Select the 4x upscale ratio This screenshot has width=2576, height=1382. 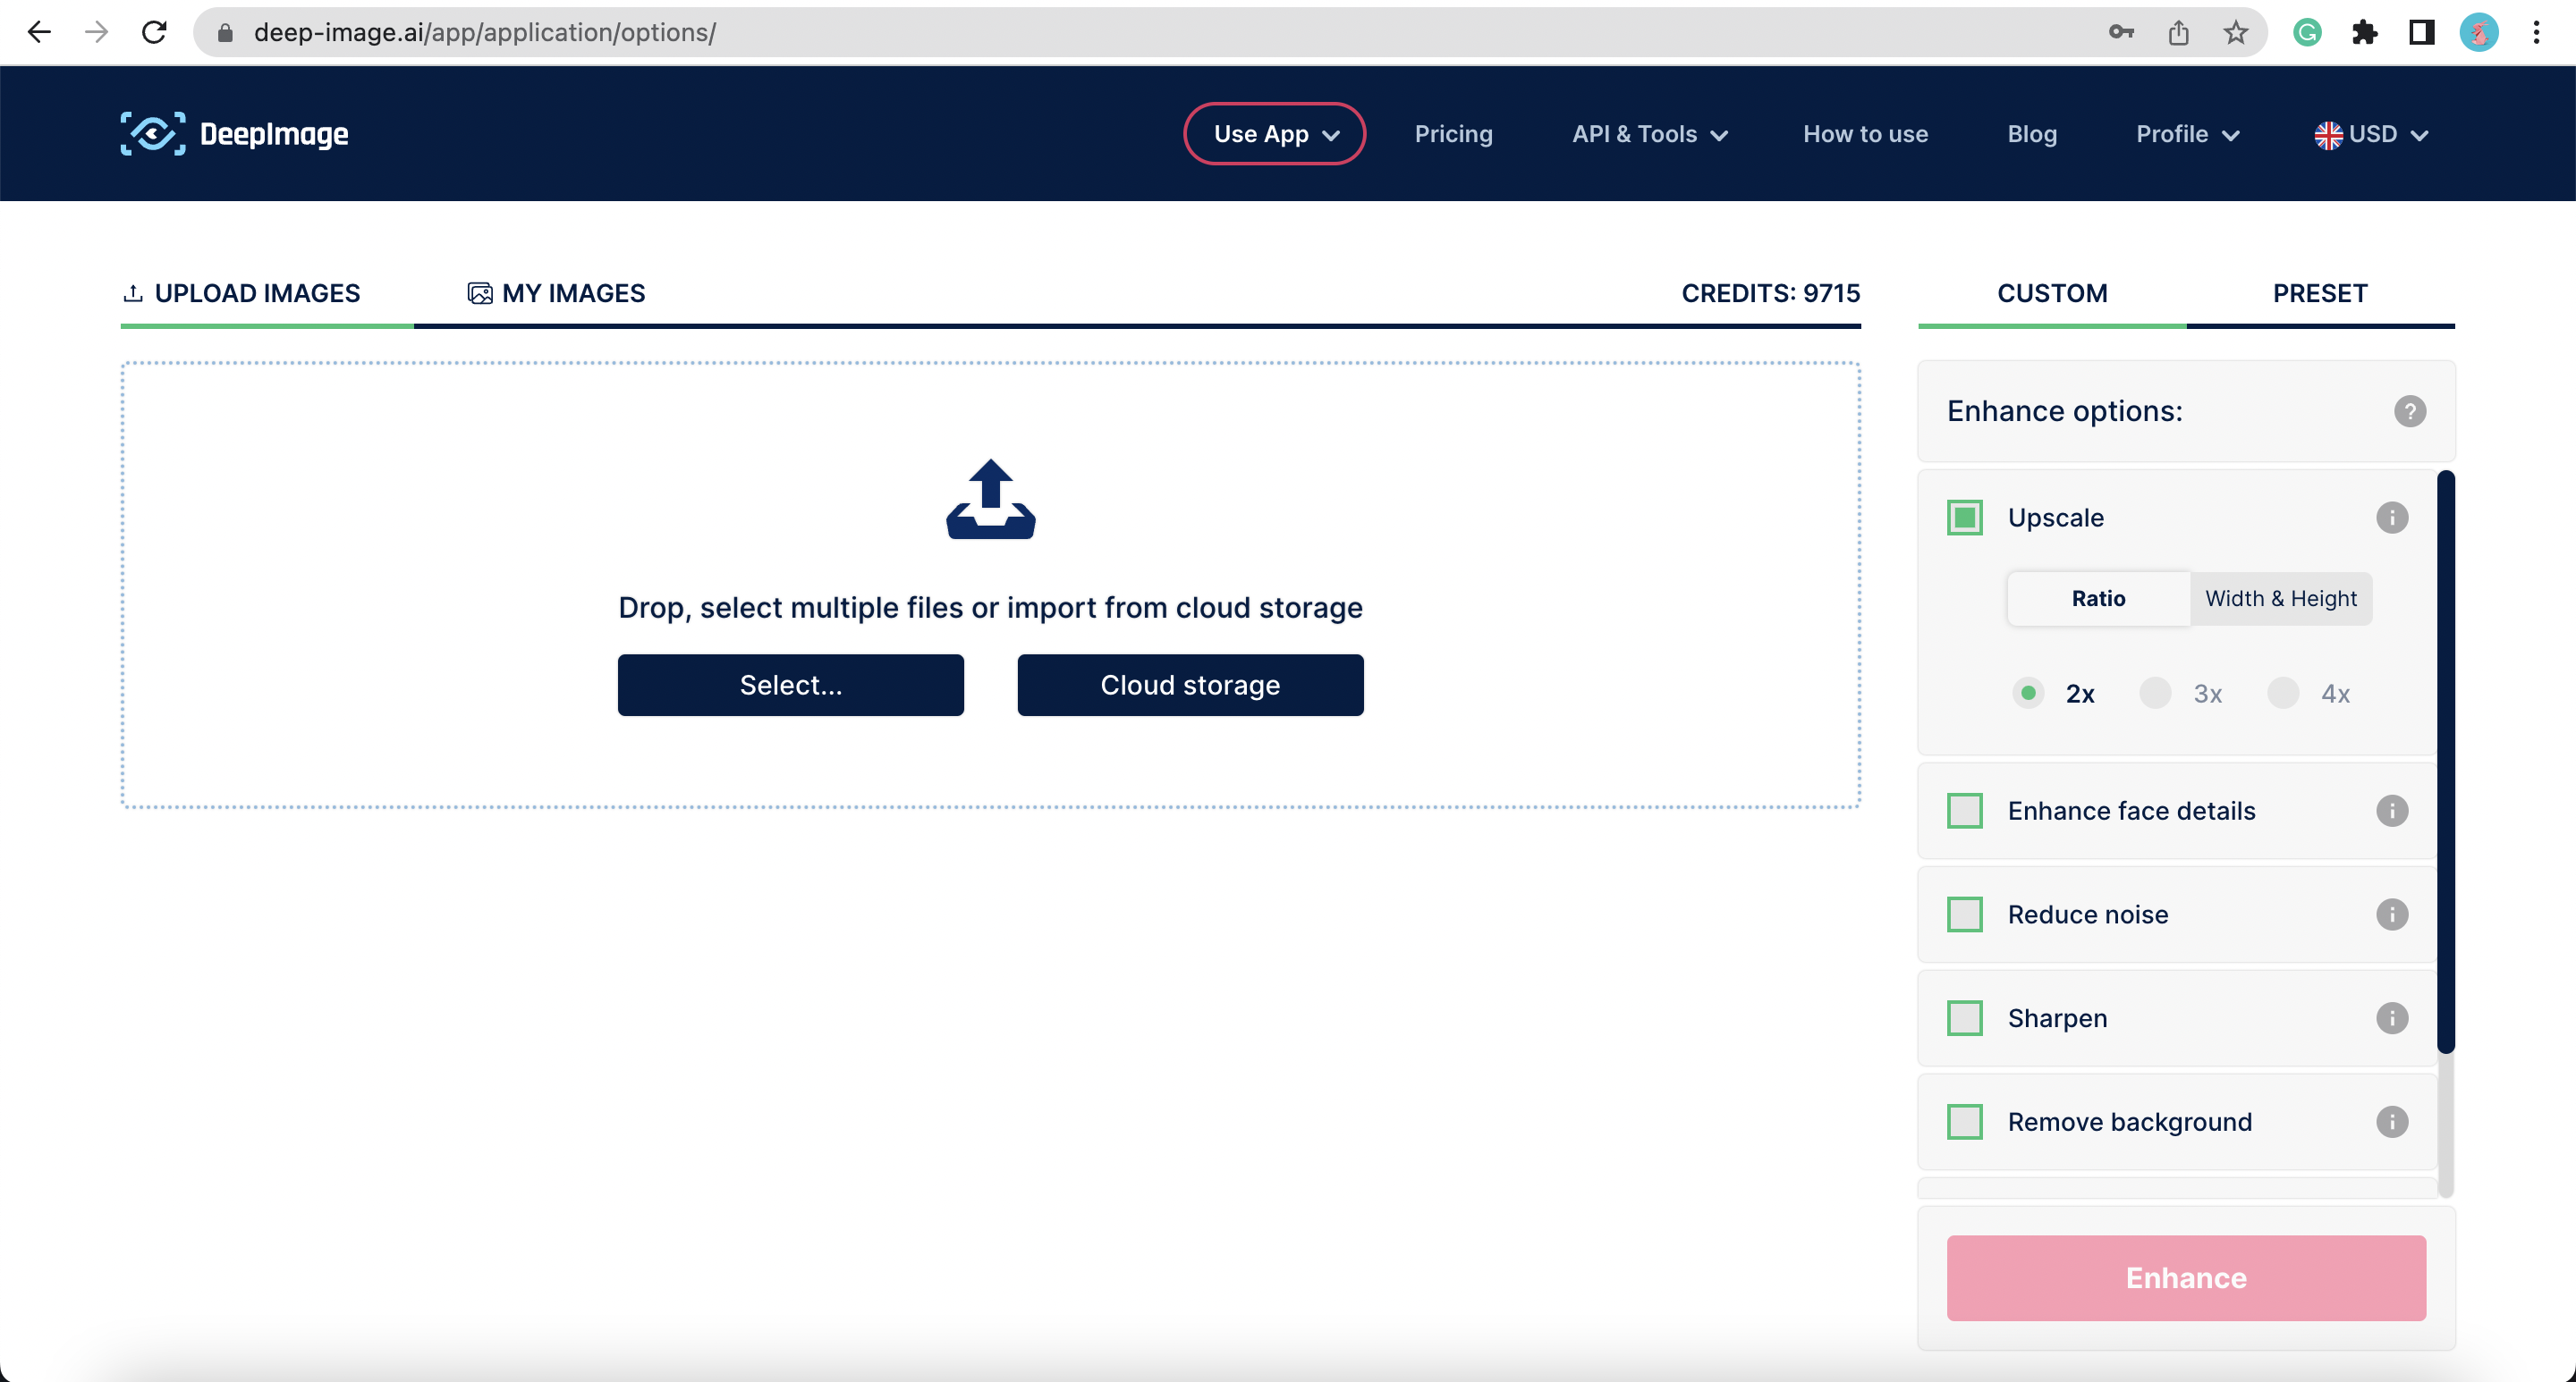(x=2283, y=694)
